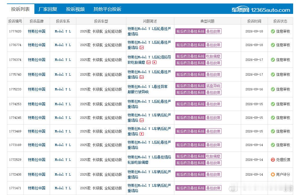The height and width of the screenshot is (195, 296).
Task: Click 底盘异响 tag on complaint 1775233
Action: pos(213,86)
